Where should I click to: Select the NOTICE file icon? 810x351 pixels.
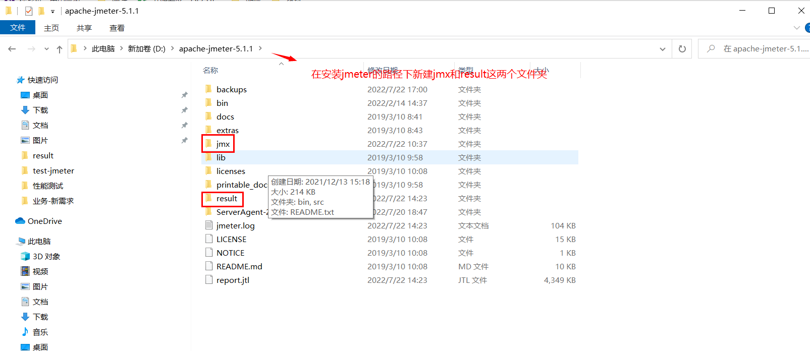click(x=209, y=253)
